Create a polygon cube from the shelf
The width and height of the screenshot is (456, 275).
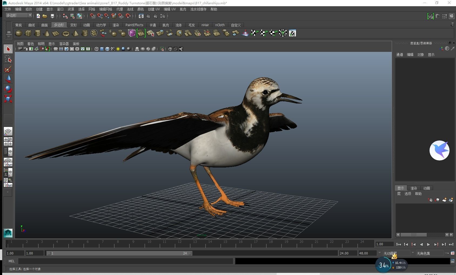click(28, 33)
